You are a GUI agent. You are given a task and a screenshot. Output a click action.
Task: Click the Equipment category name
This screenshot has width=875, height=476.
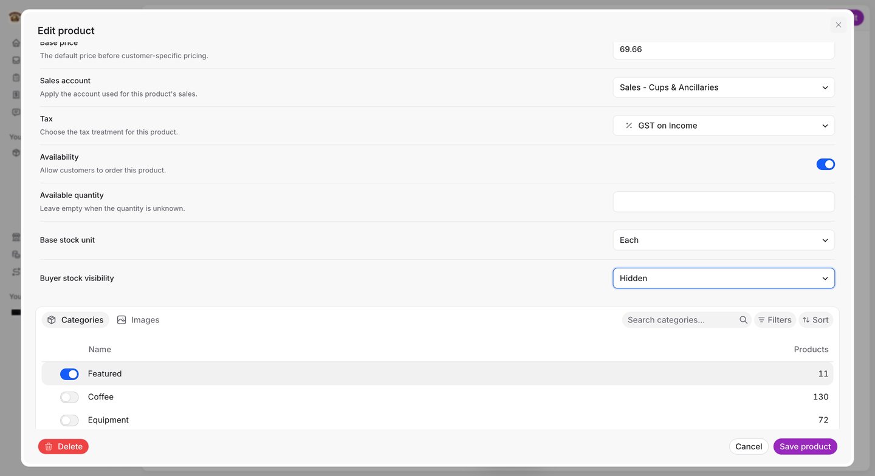108,420
